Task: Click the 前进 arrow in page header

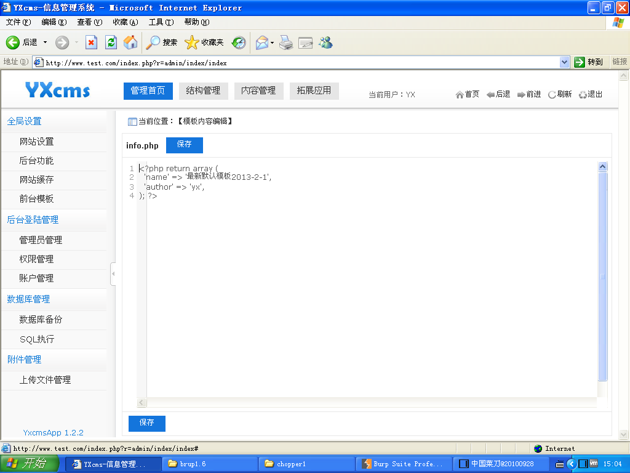Action: click(x=521, y=94)
